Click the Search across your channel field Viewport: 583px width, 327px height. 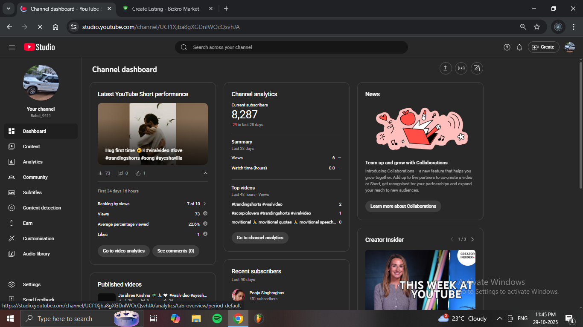[291, 47]
